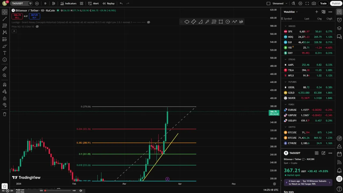Viewport: 343px width, 193px height.
Task: Select the ruler measure tool
Action: [x=5, y=69]
